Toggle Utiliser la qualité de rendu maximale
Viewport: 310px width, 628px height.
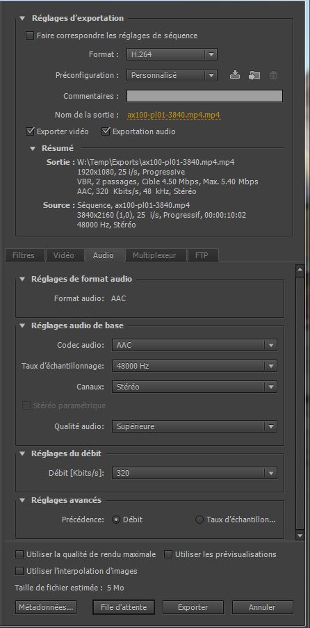(19, 555)
